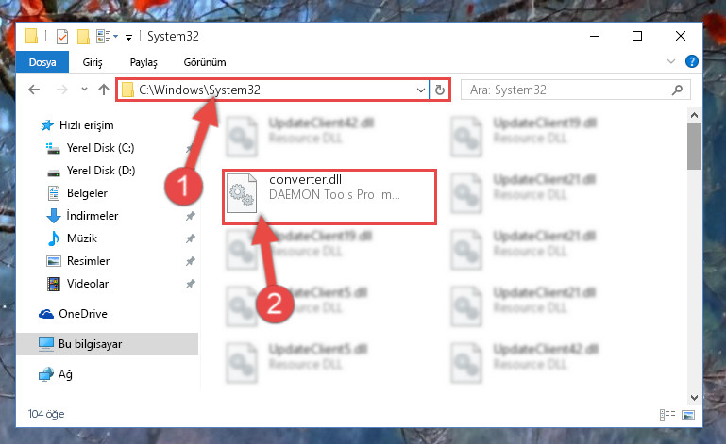
Task: Open the Help question mark icon
Action: pyautogui.click(x=692, y=61)
